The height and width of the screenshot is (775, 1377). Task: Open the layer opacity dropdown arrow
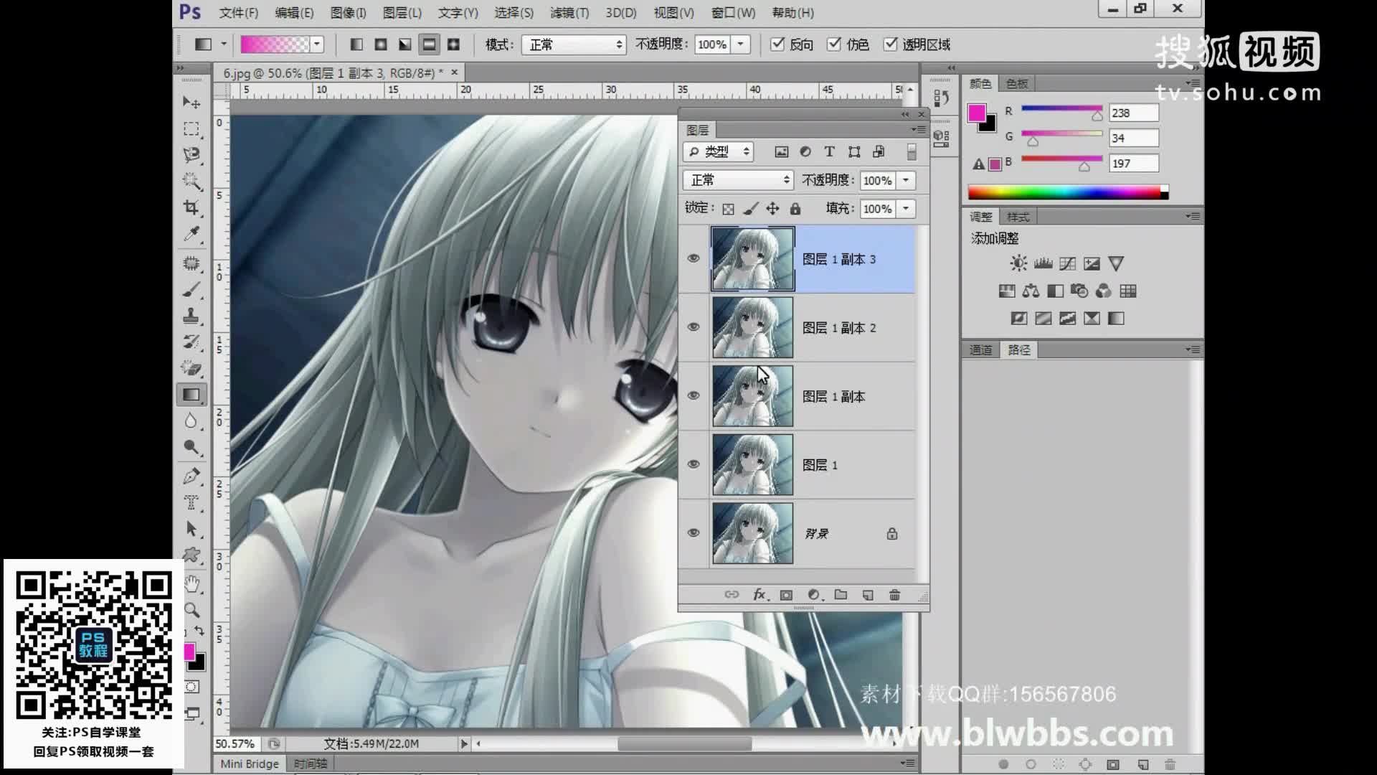pos(906,180)
